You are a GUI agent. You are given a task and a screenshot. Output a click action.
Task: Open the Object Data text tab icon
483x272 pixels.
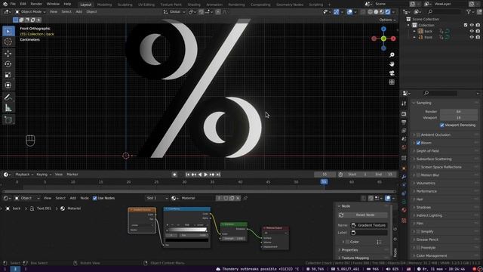click(404, 202)
